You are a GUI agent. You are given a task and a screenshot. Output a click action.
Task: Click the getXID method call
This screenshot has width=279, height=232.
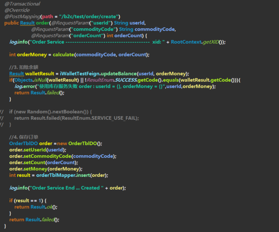pos(211,42)
